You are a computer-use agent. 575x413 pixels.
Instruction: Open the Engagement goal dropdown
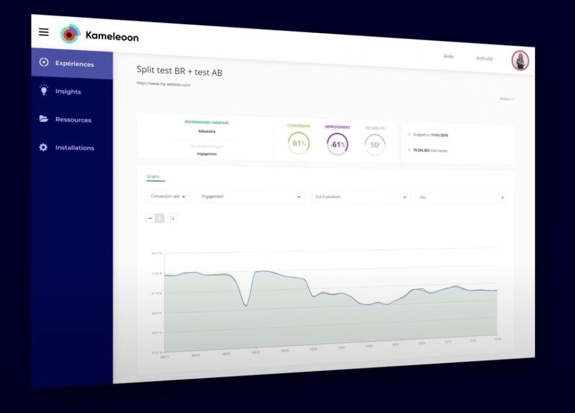pyautogui.click(x=250, y=197)
